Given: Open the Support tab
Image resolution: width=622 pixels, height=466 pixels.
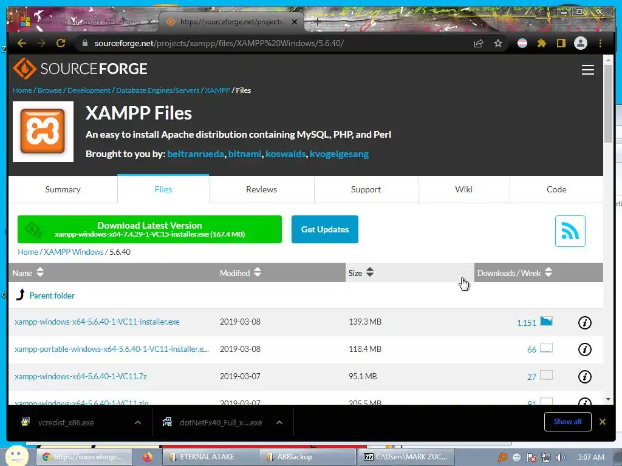Looking at the screenshot, I should coord(366,189).
